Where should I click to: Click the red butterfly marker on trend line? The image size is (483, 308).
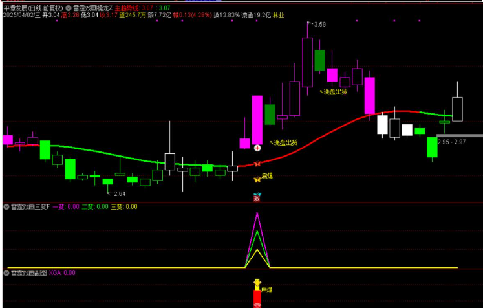257,164
